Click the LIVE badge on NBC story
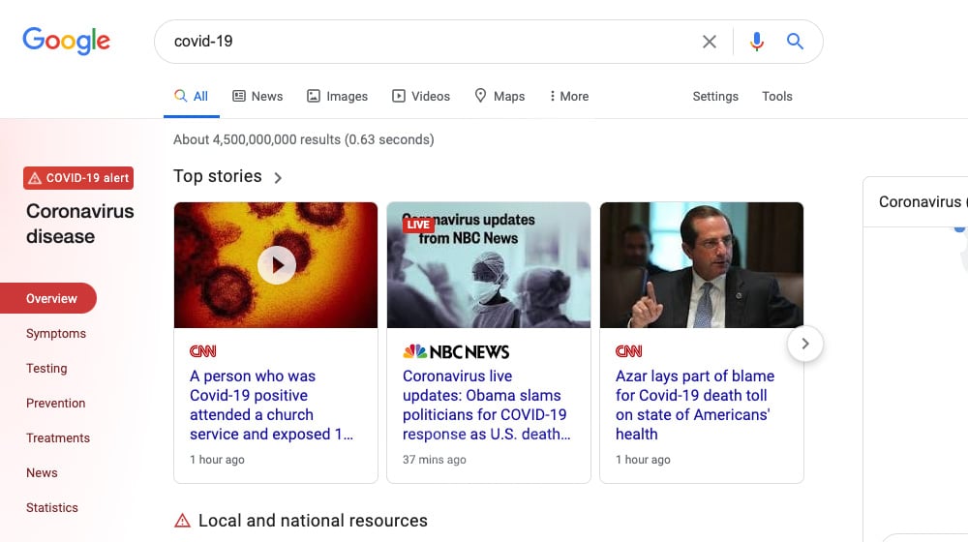This screenshot has width=968, height=542. pos(418,225)
